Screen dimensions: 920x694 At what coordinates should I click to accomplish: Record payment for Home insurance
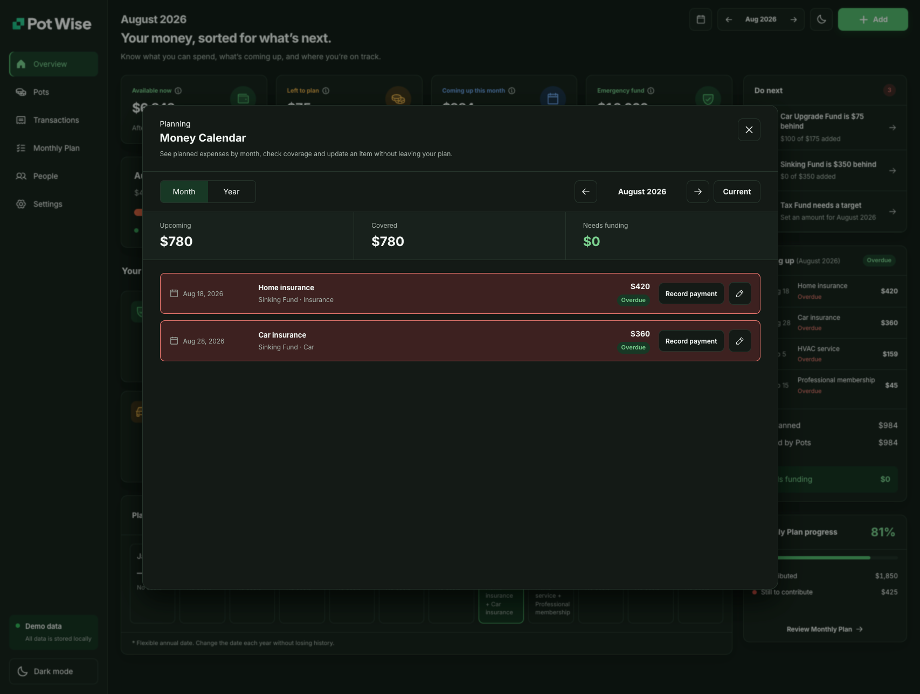click(691, 293)
